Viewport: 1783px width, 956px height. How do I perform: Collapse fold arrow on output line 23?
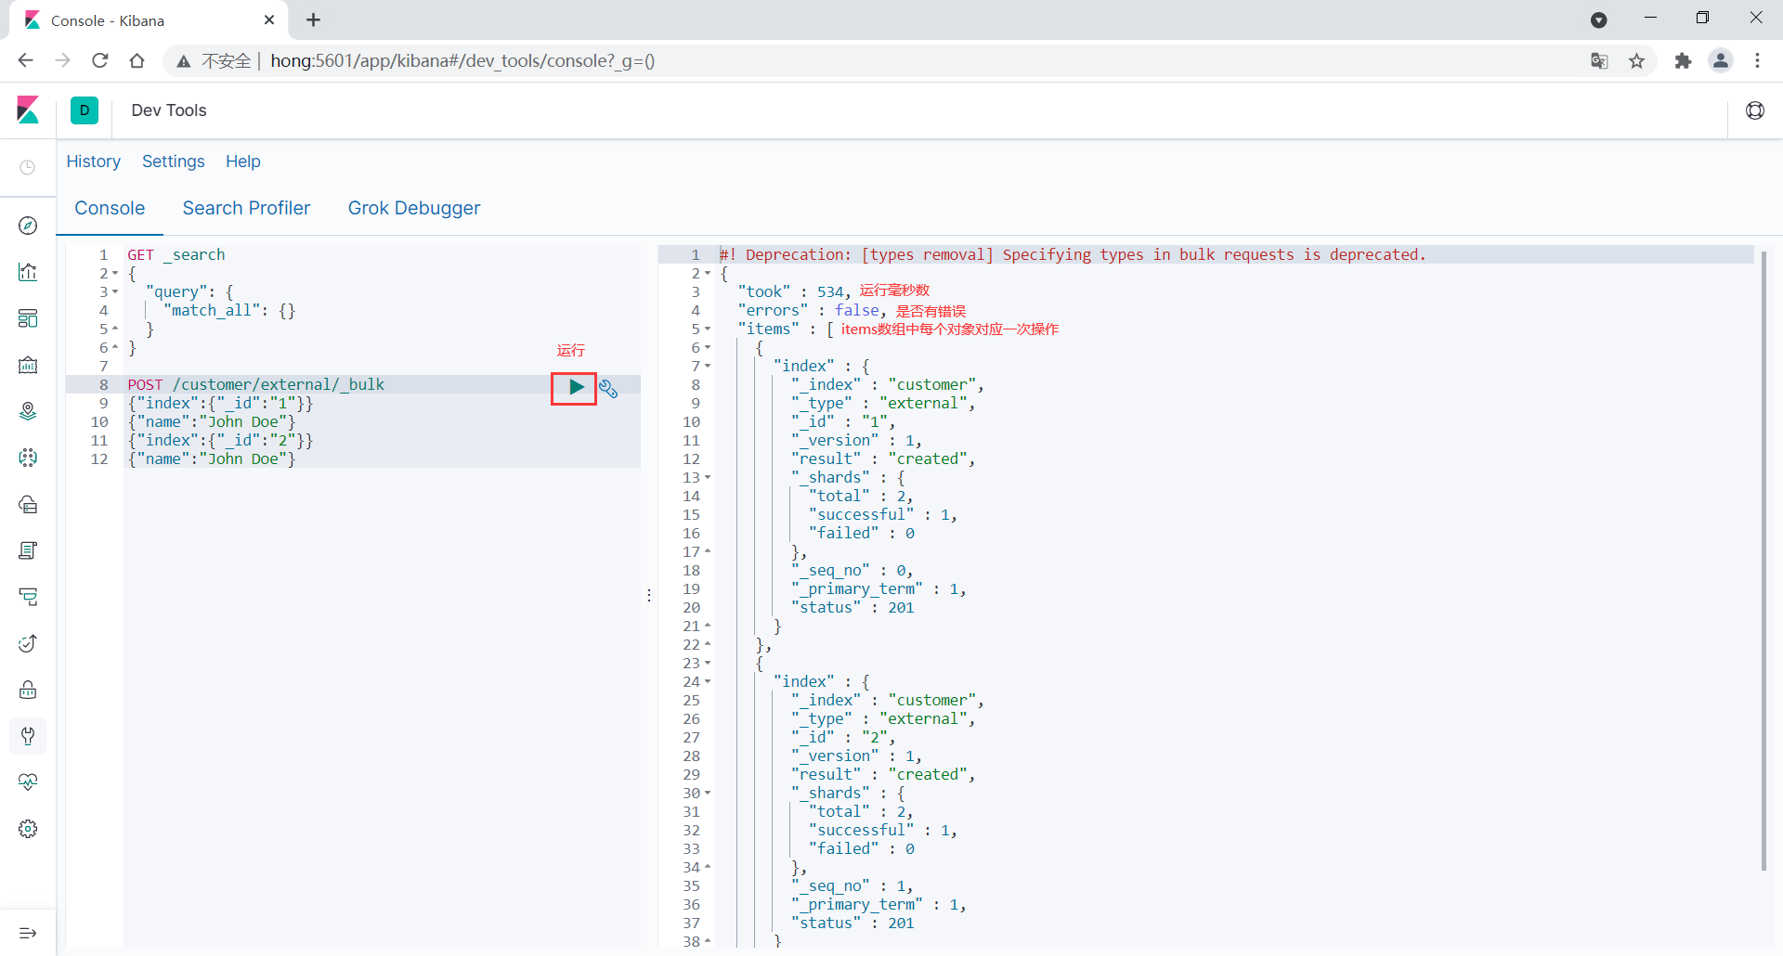point(708,663)
